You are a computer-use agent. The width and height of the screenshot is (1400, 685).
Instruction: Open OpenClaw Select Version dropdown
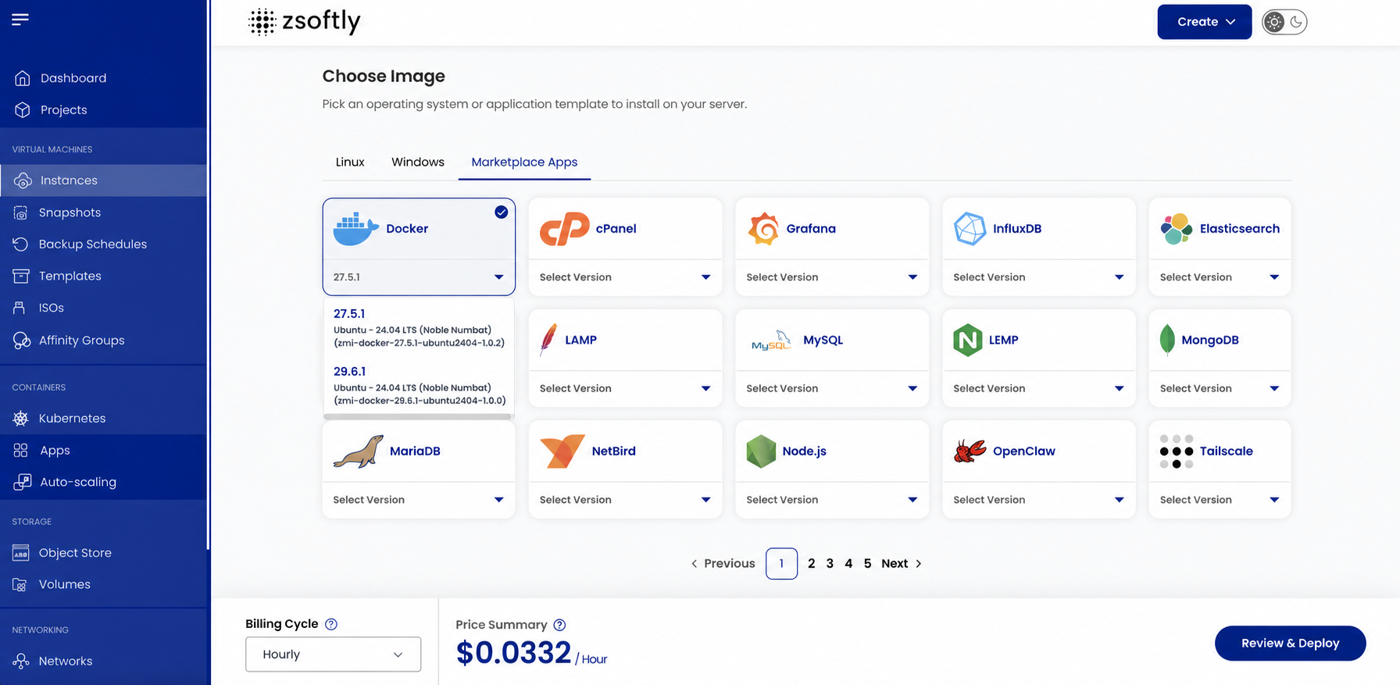1039,500
